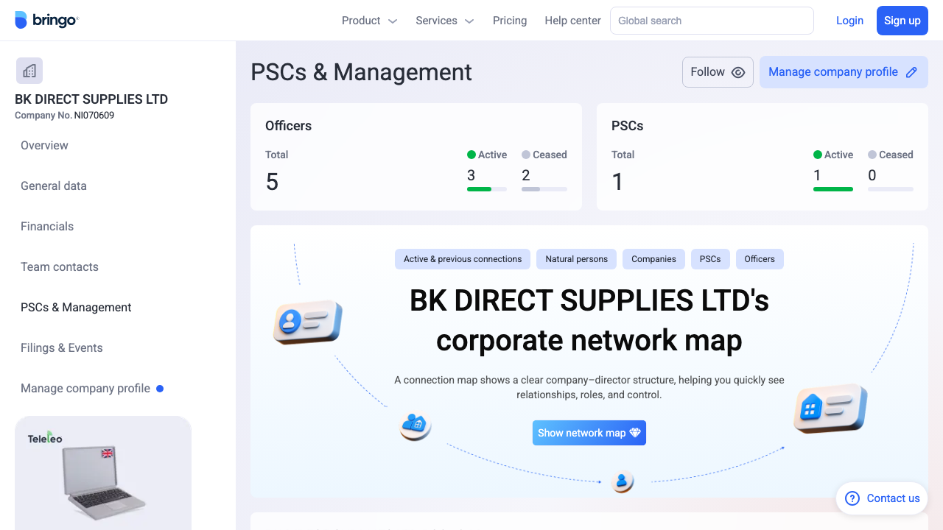Click the blue dot beside Manage company profile
Screen dimensions: 943x530
click(x=160, y=388)
